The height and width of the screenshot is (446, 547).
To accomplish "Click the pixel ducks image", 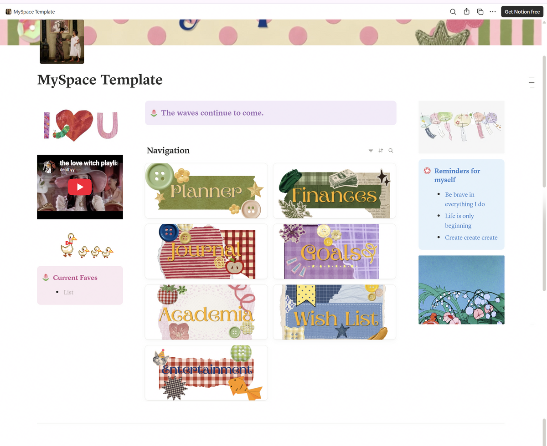I will pyautogui.click(x=87, y=245).
